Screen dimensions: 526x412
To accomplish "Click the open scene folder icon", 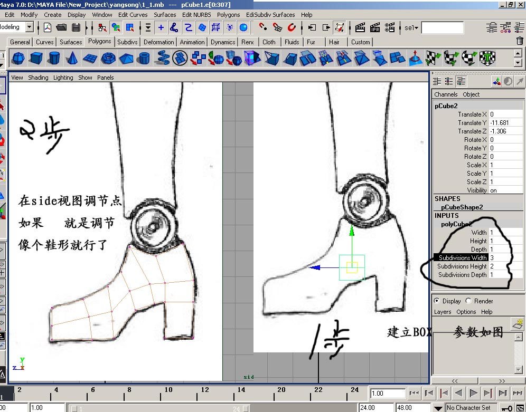I will [61, 27].
